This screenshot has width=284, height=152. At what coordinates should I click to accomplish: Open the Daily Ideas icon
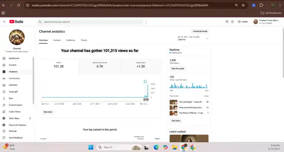click(4, 118)
